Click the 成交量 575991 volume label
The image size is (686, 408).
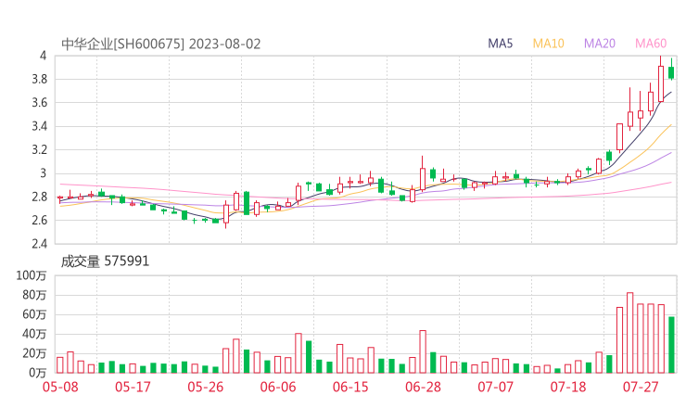click(x=105, y=261)
